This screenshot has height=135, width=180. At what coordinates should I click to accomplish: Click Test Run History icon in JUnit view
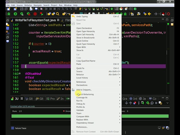[160, 103]
